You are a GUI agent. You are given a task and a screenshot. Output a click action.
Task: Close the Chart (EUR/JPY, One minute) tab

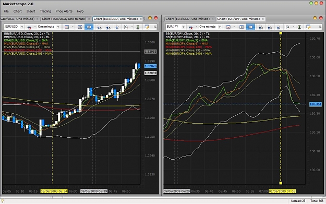(263, 19)
